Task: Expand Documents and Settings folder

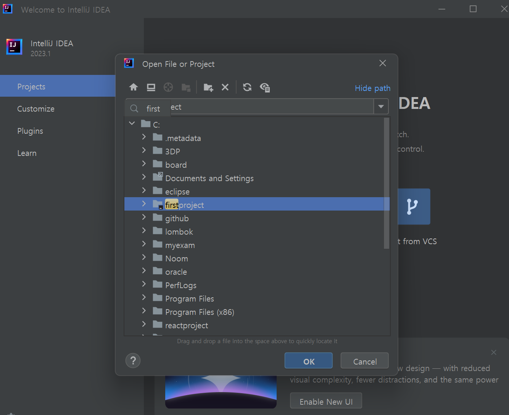Action: tap(144, 177)
